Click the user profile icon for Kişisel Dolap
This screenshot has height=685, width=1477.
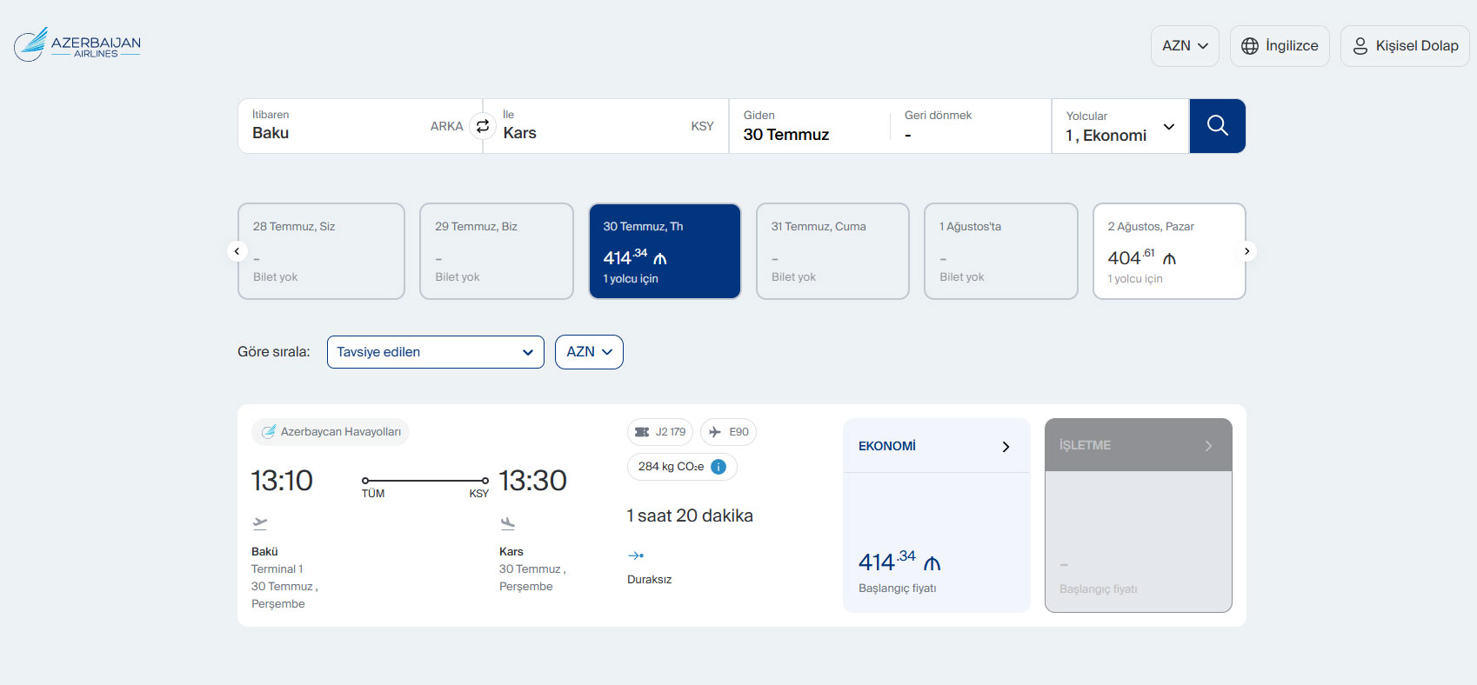coord(1360,46)
